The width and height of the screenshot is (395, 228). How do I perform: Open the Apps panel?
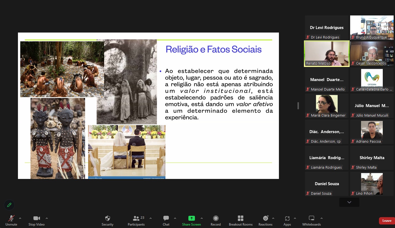[287, 220]
